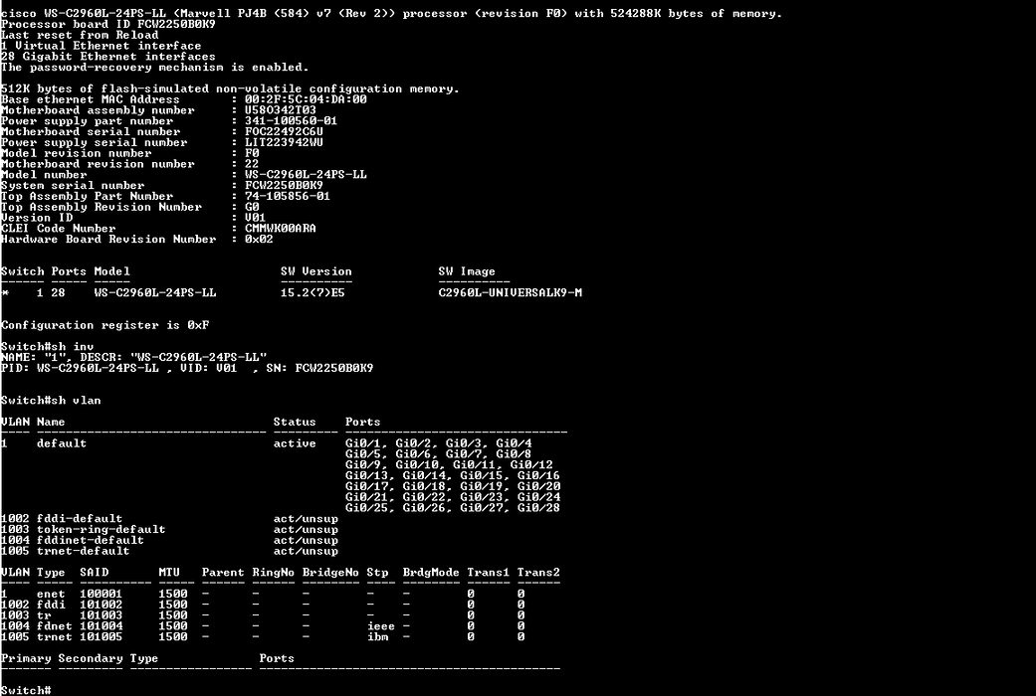Click the Switch# prompt at bottom

tap(27, 690)
